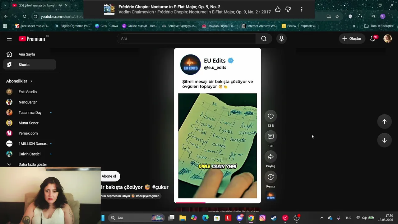
Task: Open the Giriş - Canva bookmark
Action: pyautogui.click(x=106, y=26)
